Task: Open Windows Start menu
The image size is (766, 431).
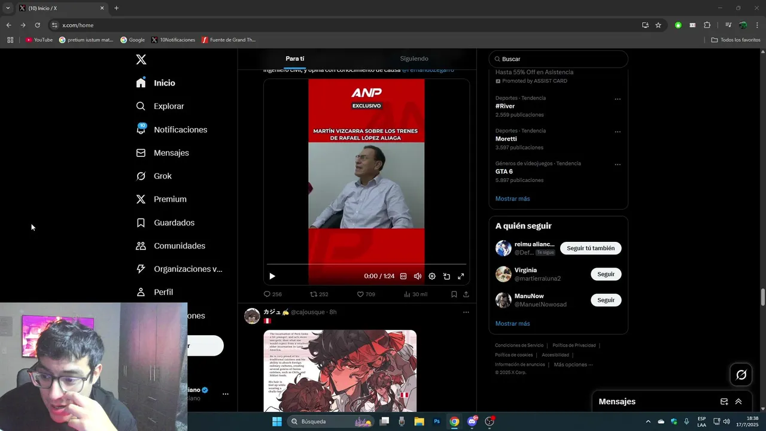Action: (x=277, y=421)
